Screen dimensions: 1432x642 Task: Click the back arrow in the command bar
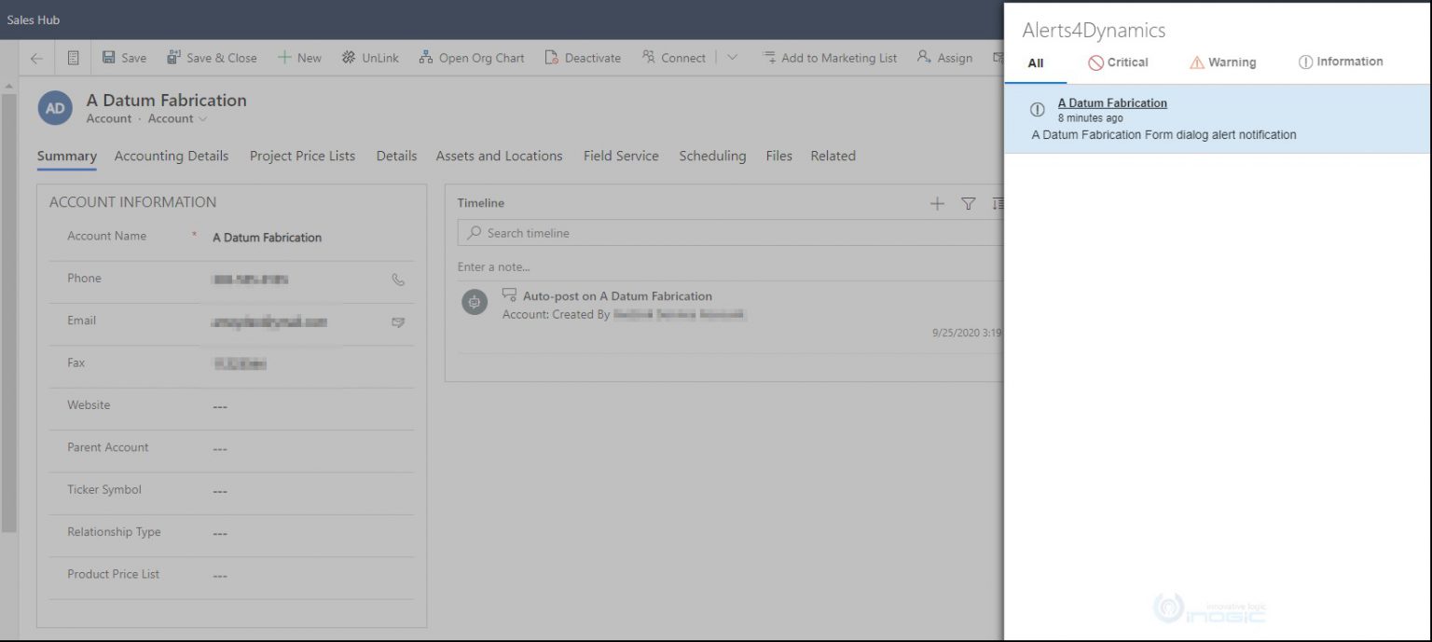(x=36, y=58)
